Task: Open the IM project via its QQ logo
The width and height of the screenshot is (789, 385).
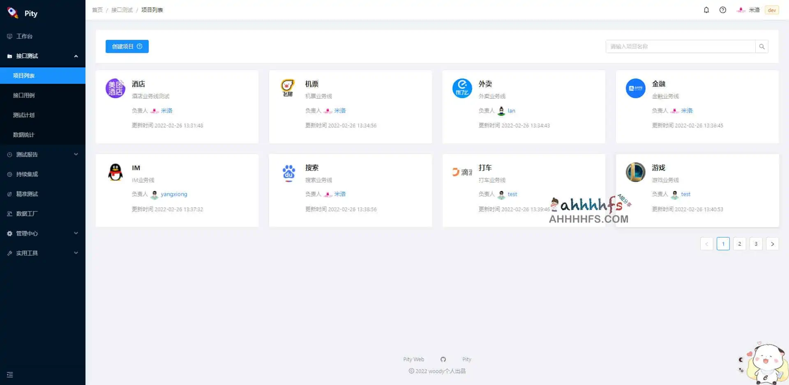Action: coord(115,172)
